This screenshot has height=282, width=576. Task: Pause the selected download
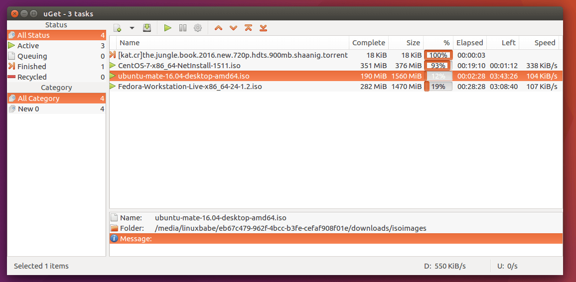[183, 28]
